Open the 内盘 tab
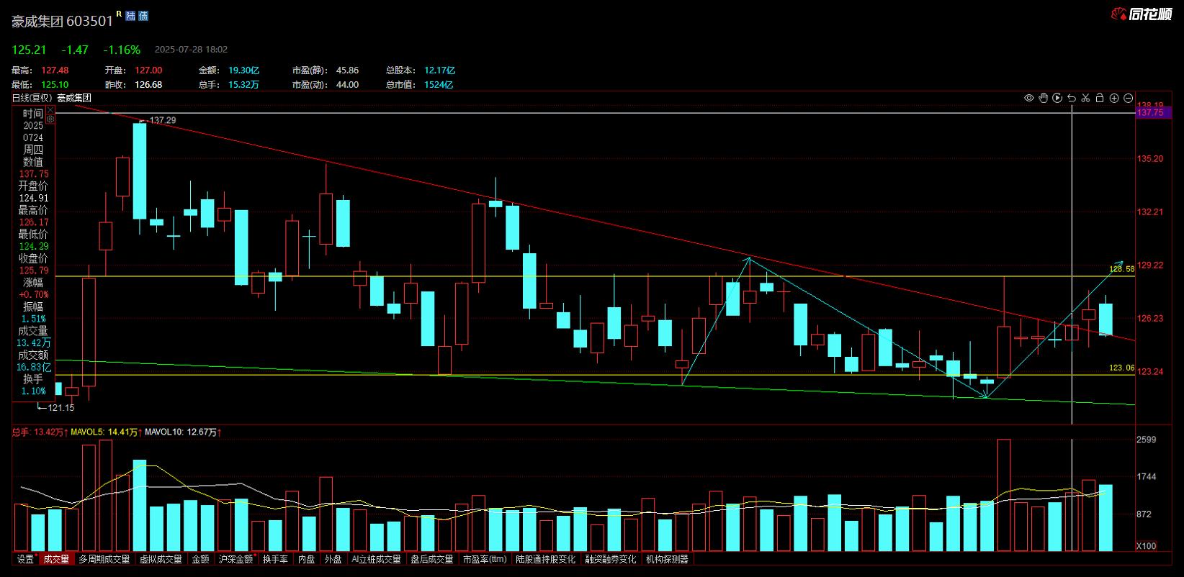Viewport: 1184px width, 577px height. click(307, 559)
